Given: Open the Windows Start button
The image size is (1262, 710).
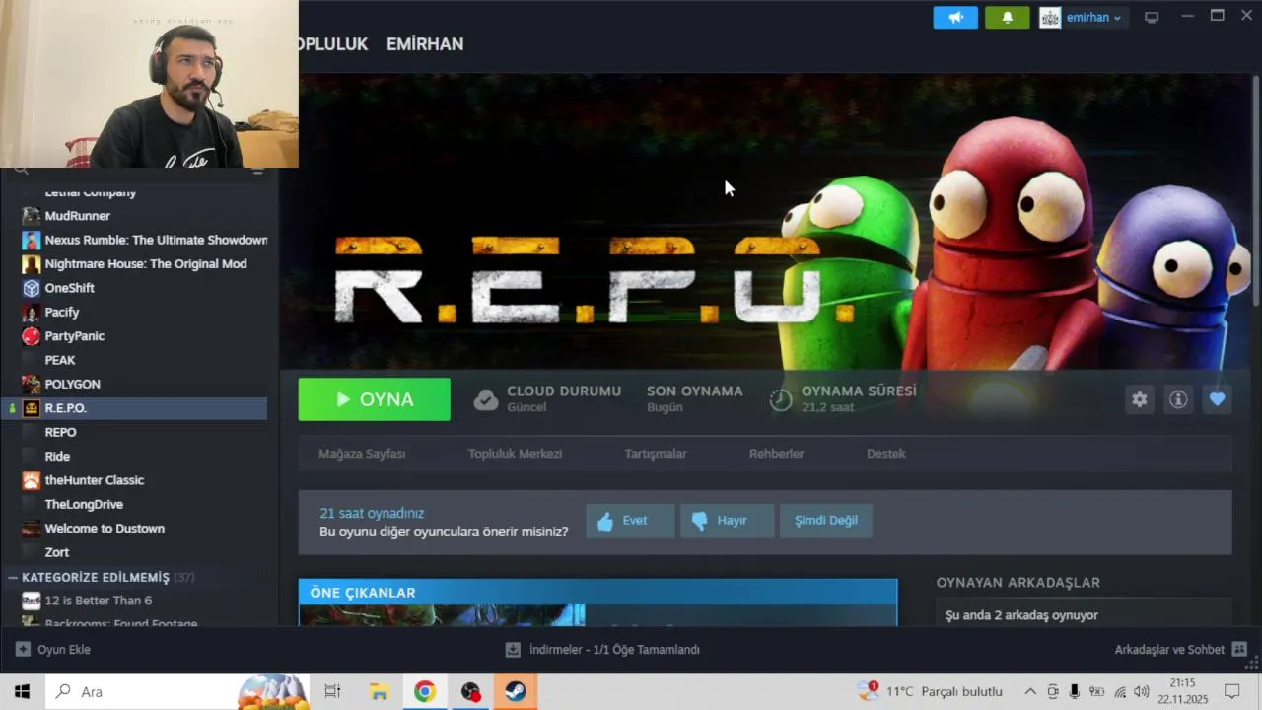Looking at the screenshot, I should pos(22,691).
